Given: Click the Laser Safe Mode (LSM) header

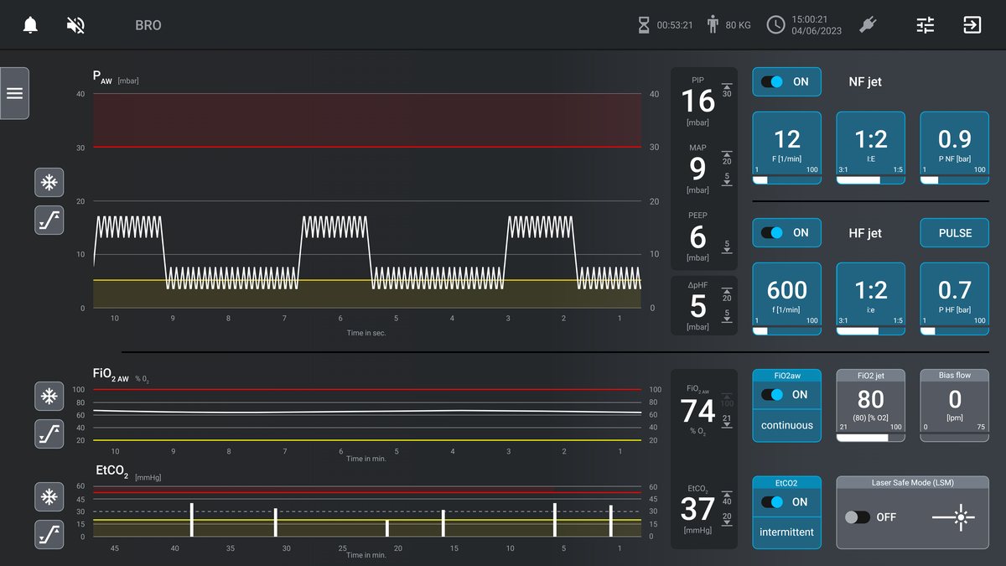Looking at the screenshot, I should point(912,482).
